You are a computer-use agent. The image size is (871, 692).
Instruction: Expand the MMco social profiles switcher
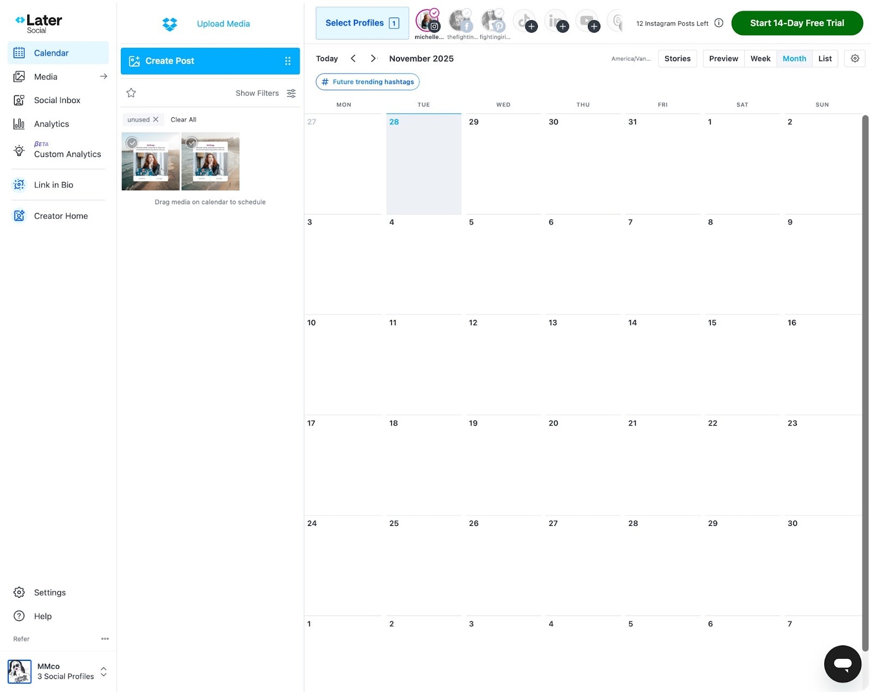[103, 671]
